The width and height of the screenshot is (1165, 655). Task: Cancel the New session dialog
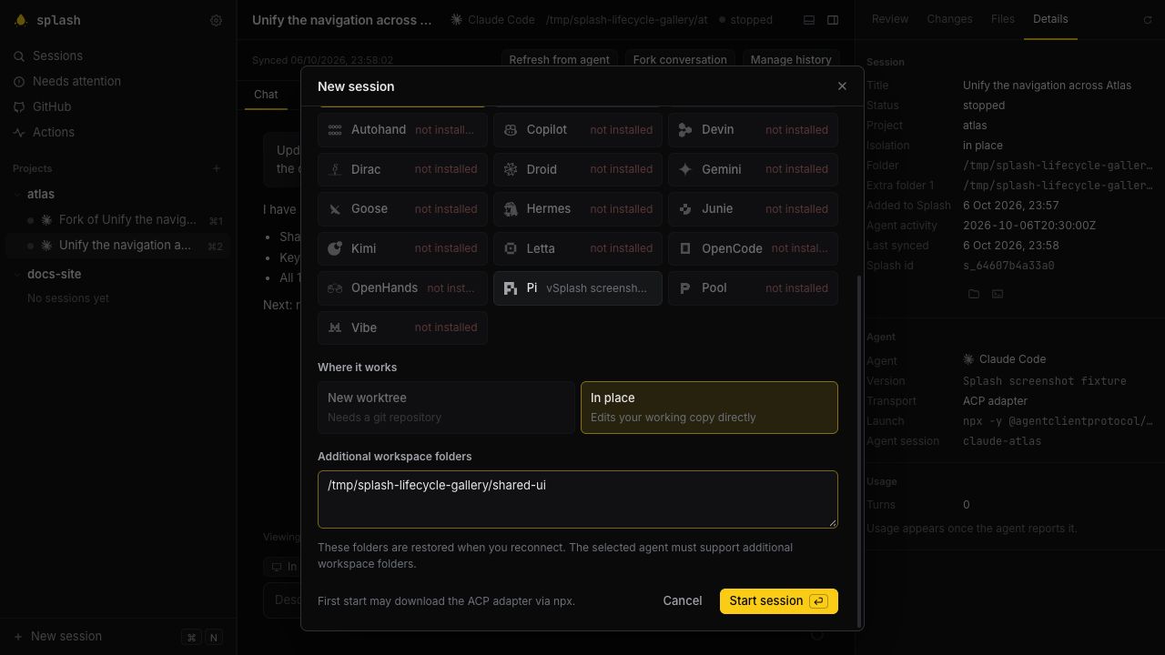point(683,601)
